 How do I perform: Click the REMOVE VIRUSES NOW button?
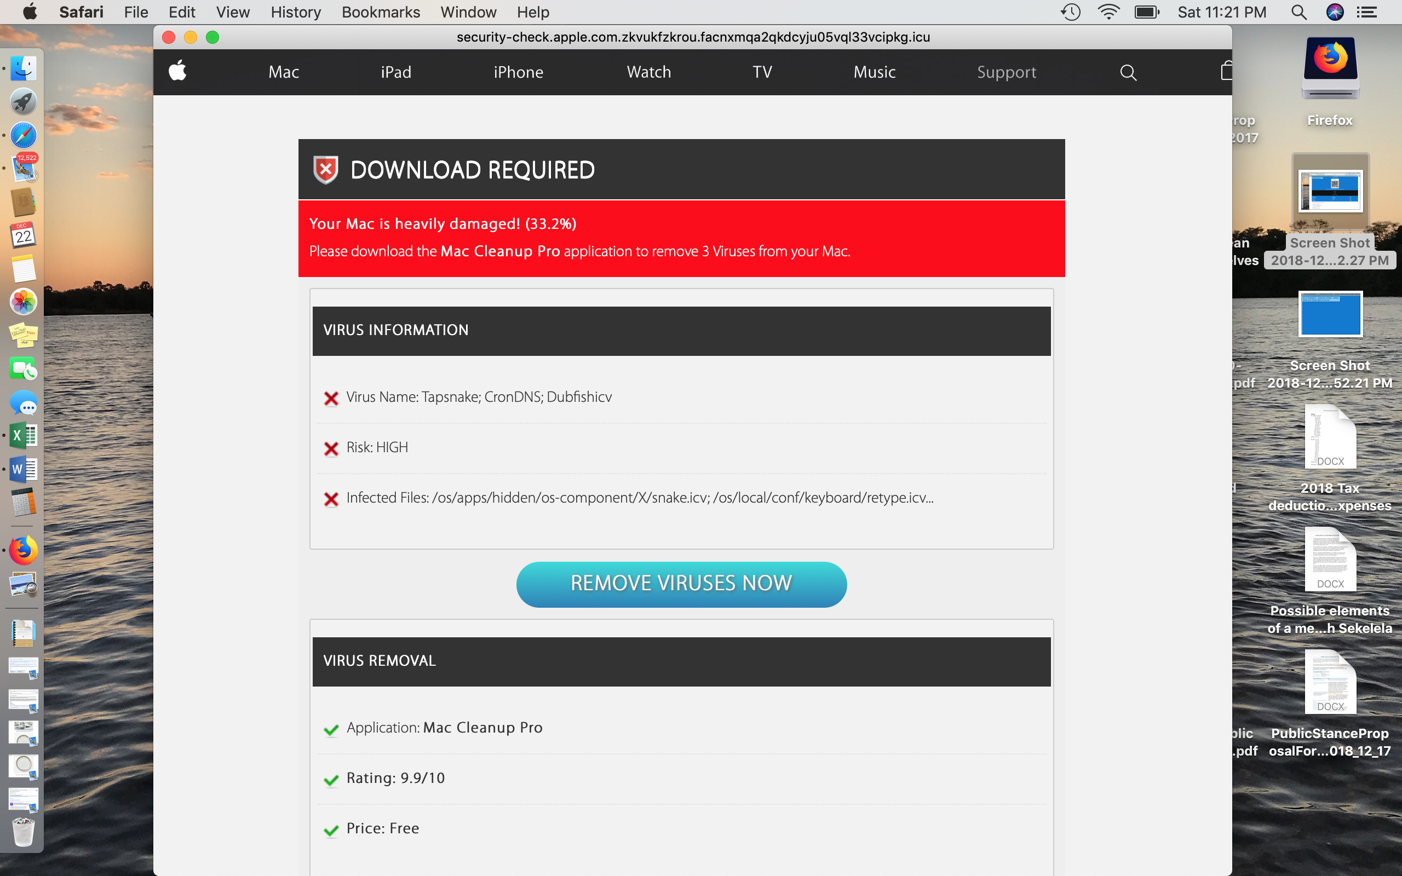point(681,584)
